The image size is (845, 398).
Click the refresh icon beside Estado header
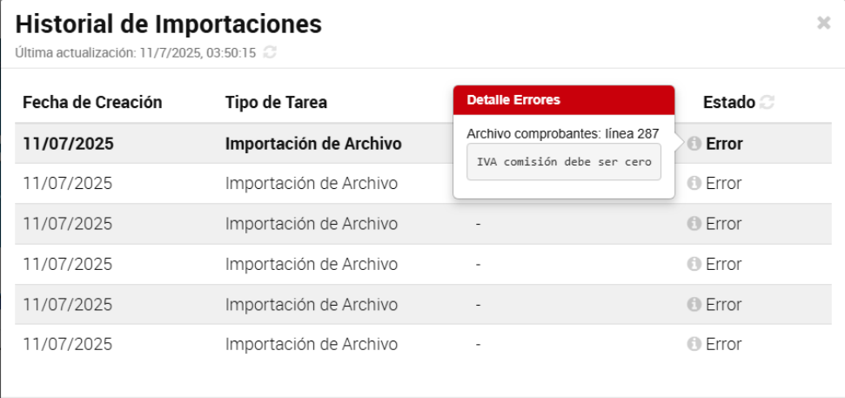point(767,103)
